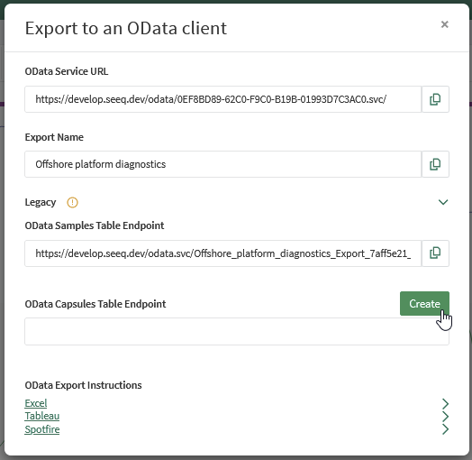Expand the Spotfire instructions arrow
Viewport: 472px width, 460px height.
[446, 429]
